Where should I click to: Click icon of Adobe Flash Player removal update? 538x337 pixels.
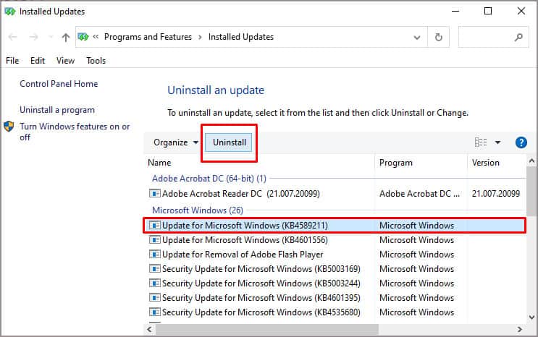point(154,255)
